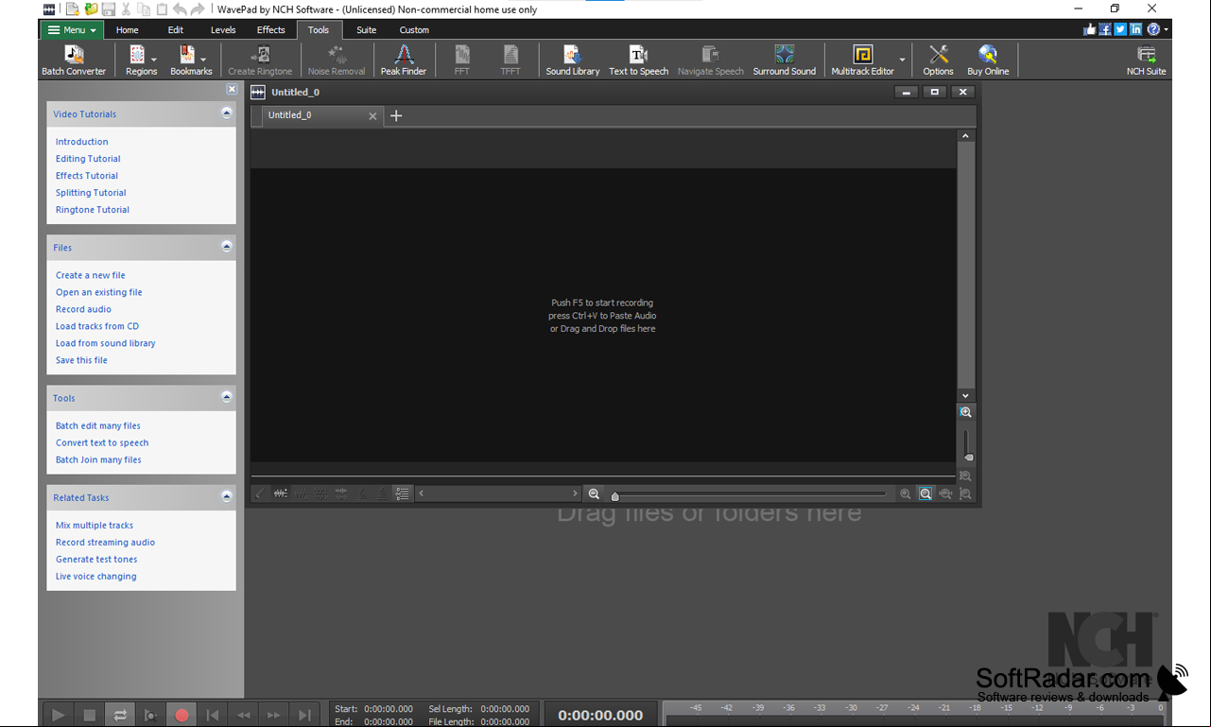Open the Bookmarks dropdown arrow

click(x=203, y=61)
